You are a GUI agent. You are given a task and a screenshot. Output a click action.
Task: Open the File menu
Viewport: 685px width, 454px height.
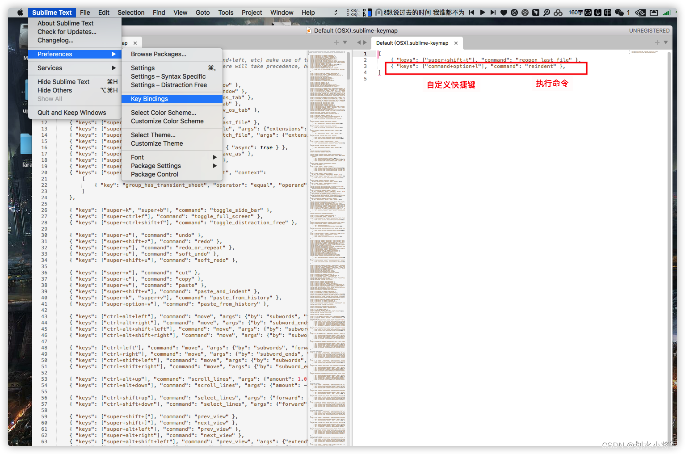(x=85, y=13)
